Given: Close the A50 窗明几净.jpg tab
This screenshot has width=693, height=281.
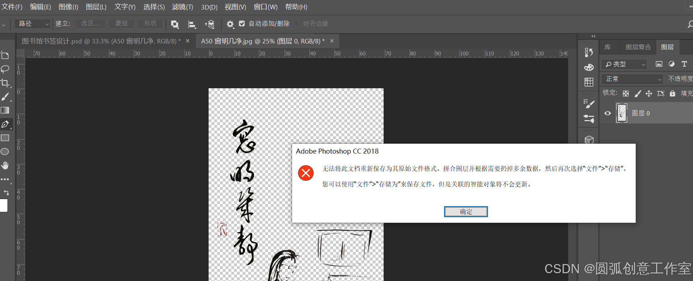Looking at the screenshot, I should (332, 41).
